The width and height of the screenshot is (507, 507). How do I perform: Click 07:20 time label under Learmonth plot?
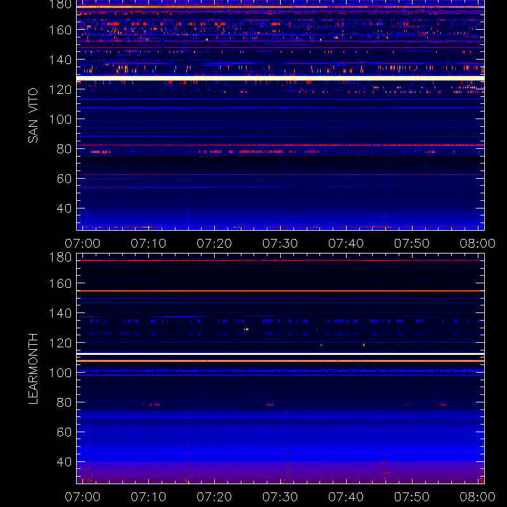tap(214, 497)
